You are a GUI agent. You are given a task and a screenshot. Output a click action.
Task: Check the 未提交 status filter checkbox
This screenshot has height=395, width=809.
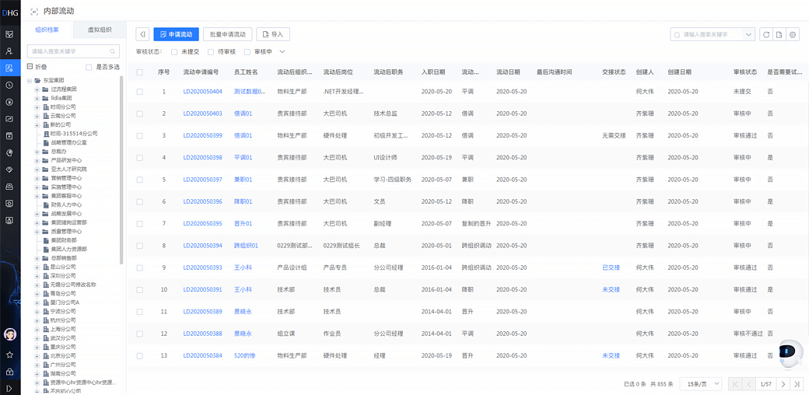(174, 52)
